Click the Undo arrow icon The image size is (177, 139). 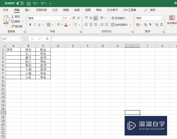[x=35, y=4]
